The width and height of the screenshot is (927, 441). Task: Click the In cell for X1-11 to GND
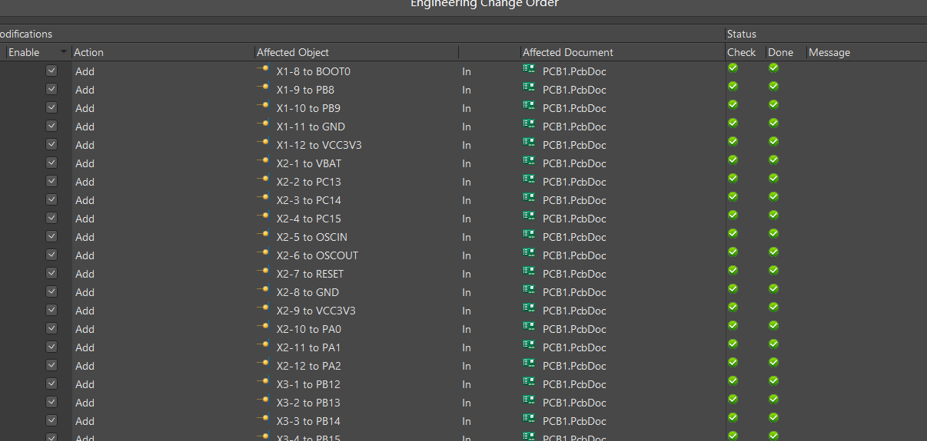click(x=467, y=127)
